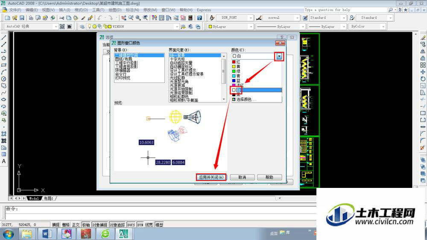Select the Rectangle draw tool
427x240 pixels.
tap(4, 65)
